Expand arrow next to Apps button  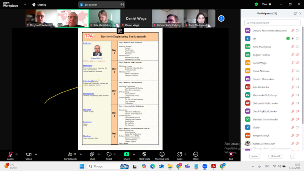[x=185, y=154]
